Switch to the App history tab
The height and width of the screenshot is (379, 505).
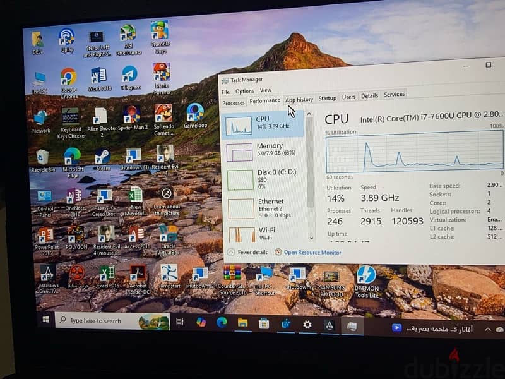299,100
